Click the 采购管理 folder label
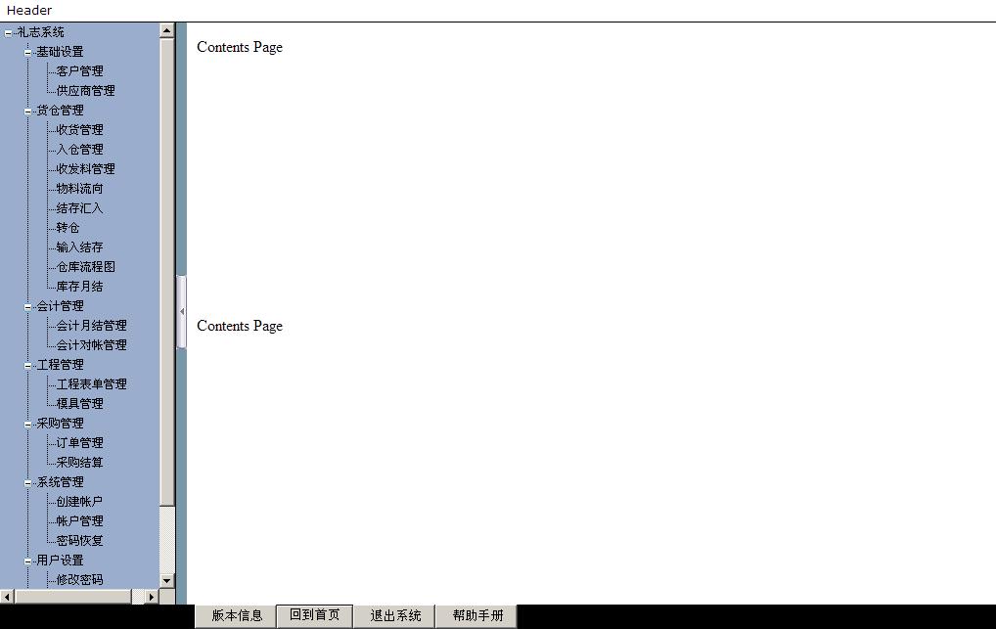Image resolution: width=996 pixels, height=629 pixels. tap(60, 424)
